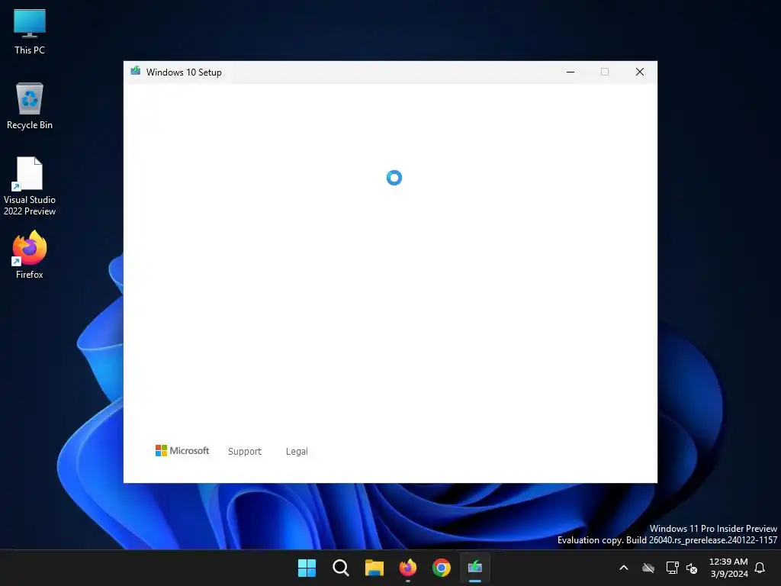The width and height of the screenshot is (781, 586).
Task: Minimize the Windows 10 Setup window
Action: tap(570, 72)
